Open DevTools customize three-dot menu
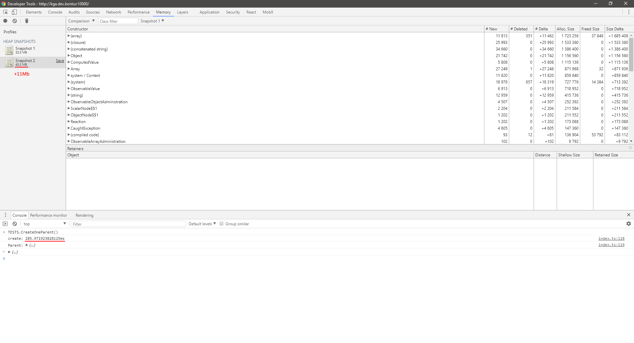Image resolution: width=634 pixels, height=343 pixels. (x=629, y=12)
